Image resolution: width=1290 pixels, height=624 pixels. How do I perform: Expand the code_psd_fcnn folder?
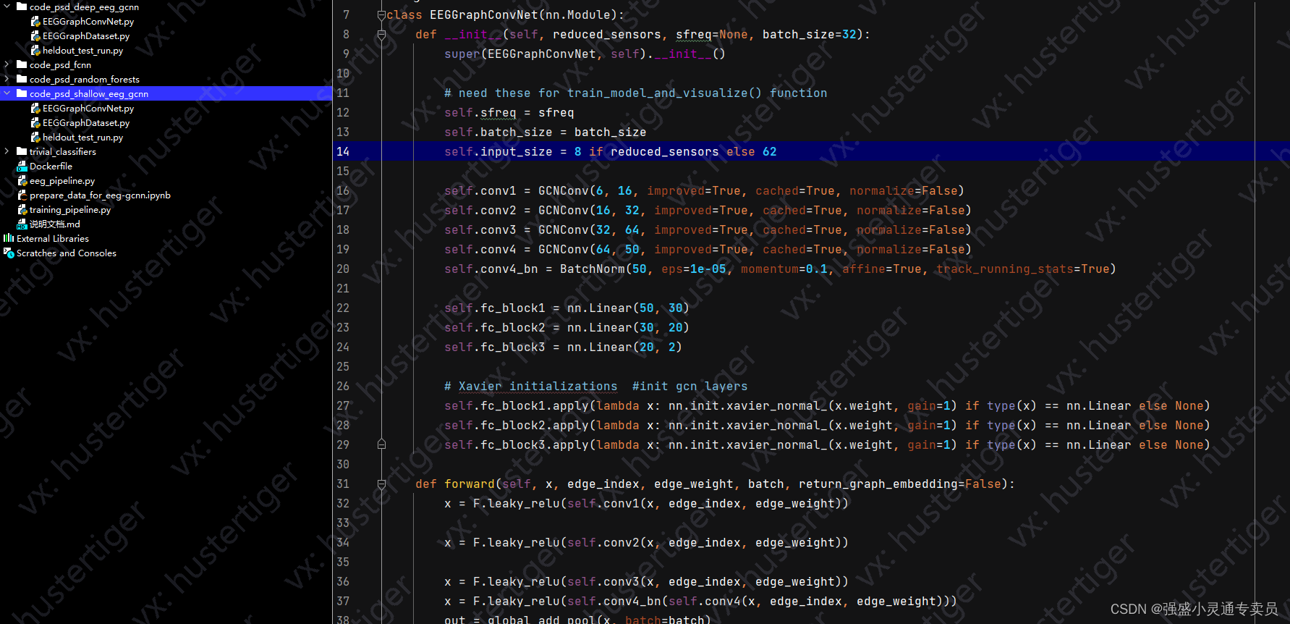click(7, 64)
